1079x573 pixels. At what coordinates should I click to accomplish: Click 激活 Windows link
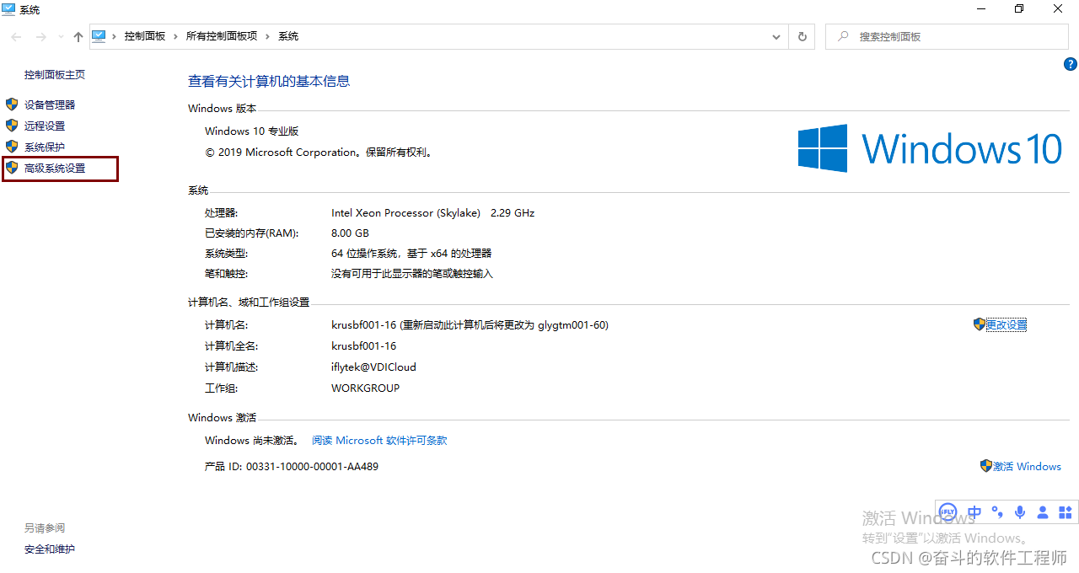coord(1027,466)
